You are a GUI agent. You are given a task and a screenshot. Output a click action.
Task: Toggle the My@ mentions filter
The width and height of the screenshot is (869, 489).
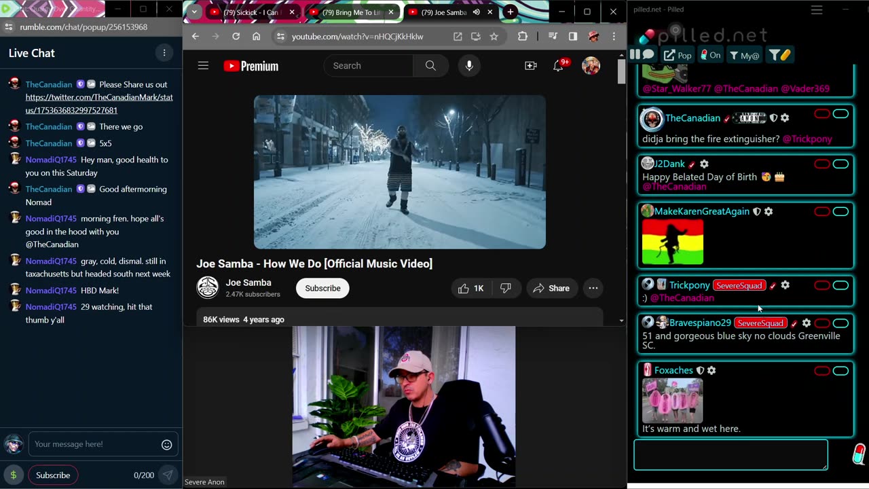[x=744, y=55]
